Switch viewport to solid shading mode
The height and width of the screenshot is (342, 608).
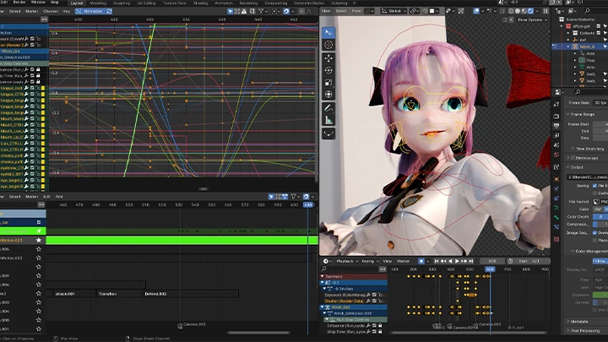pos(518,11)
